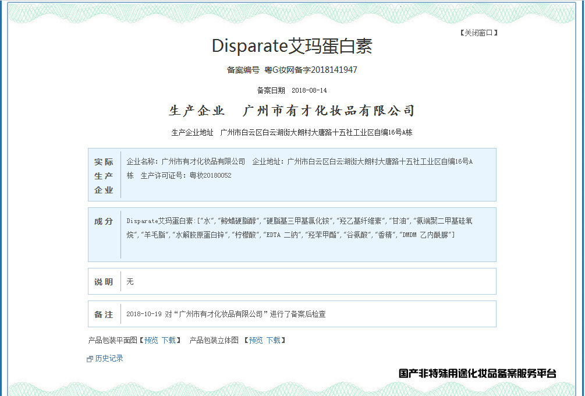
Task: Click the 历史记录 history record icon
Action: [x=90, y=359]
